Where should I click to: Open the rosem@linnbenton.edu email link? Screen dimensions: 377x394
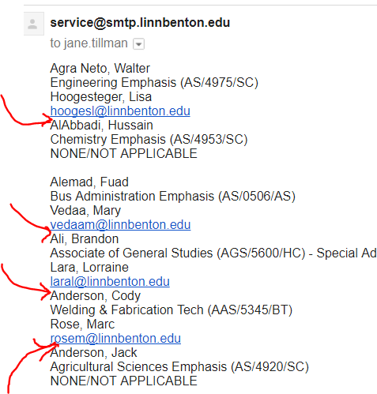115,339
